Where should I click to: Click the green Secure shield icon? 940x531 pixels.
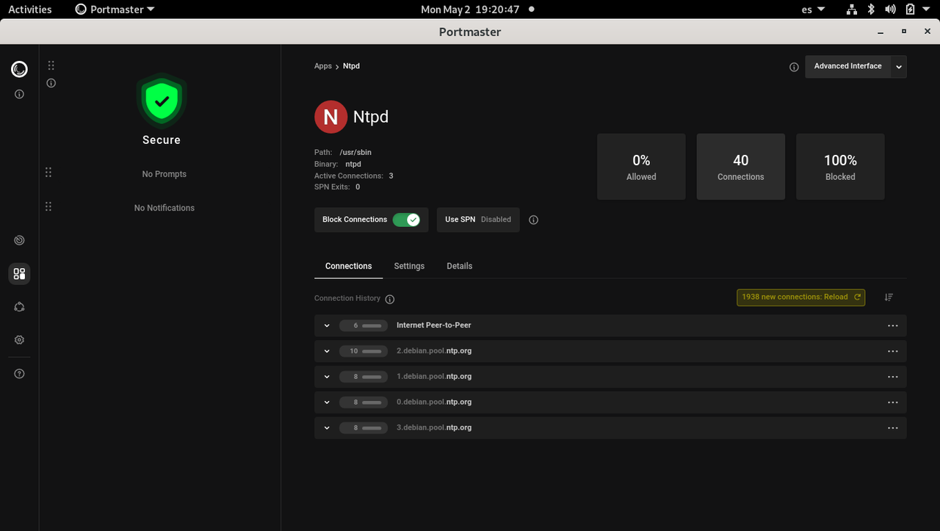[162, 101]
